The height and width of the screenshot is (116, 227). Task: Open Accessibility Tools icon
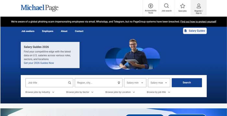150,6
